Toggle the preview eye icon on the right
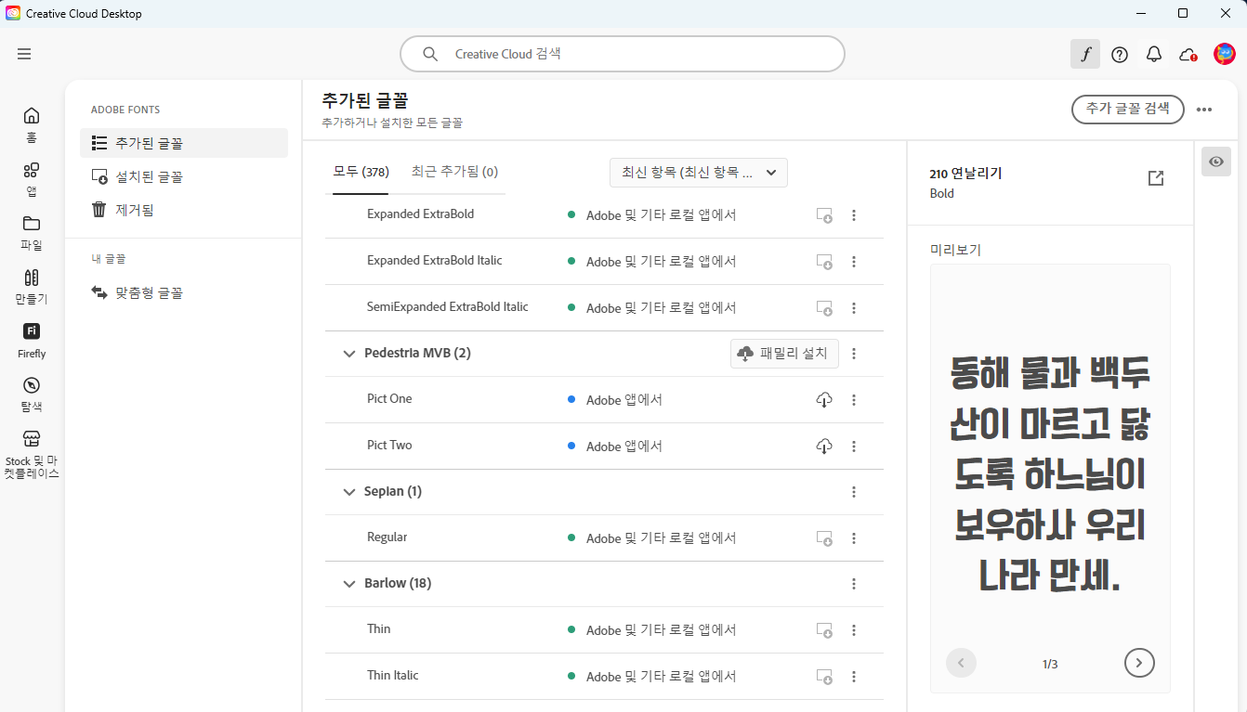This screenshot has width=1247, height=712. pyautogui.click(x=1215, y=161)
